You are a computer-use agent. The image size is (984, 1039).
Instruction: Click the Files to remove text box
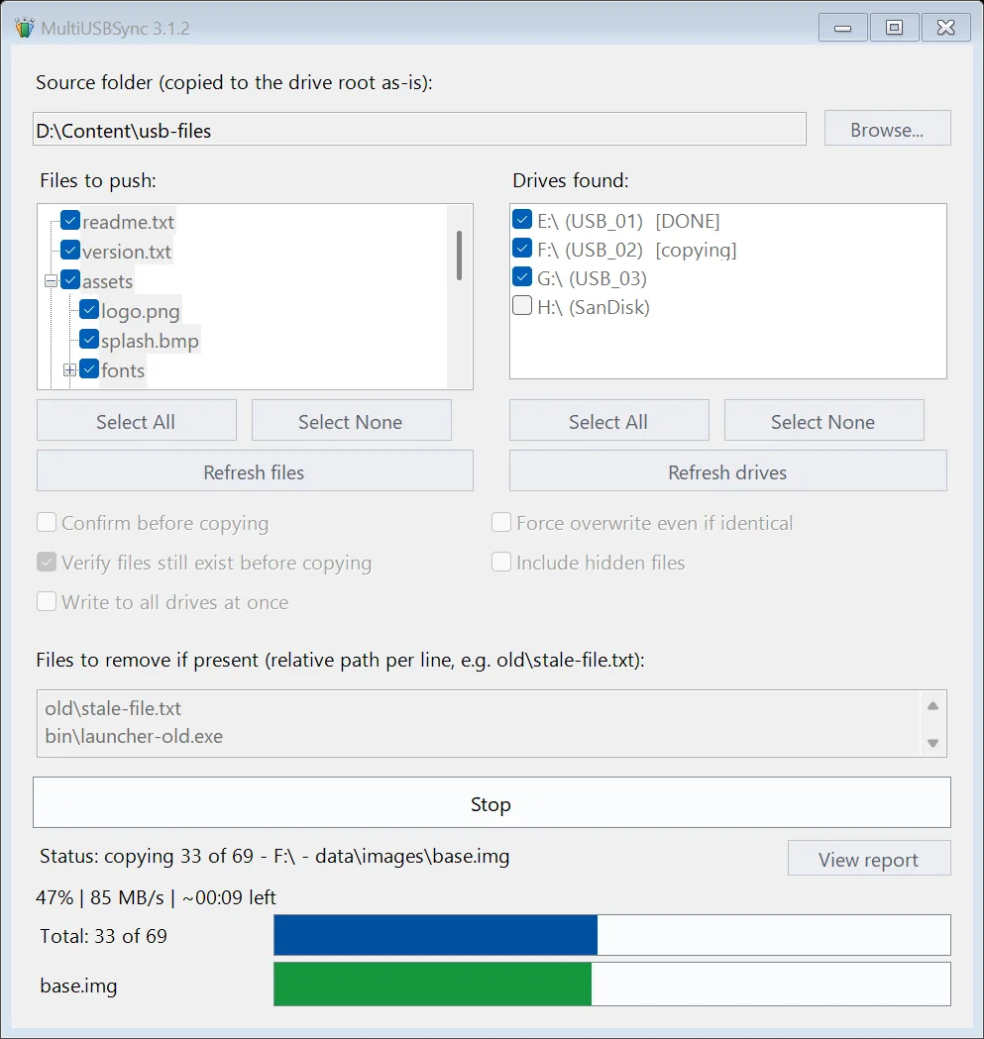(x=492, y=724)
